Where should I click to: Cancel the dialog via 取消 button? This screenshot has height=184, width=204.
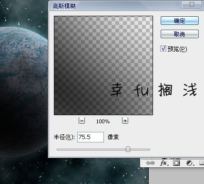[180, 34]
